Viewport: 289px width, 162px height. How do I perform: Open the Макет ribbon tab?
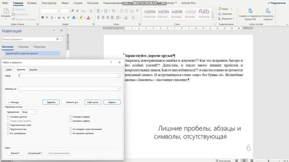point(65,3)
